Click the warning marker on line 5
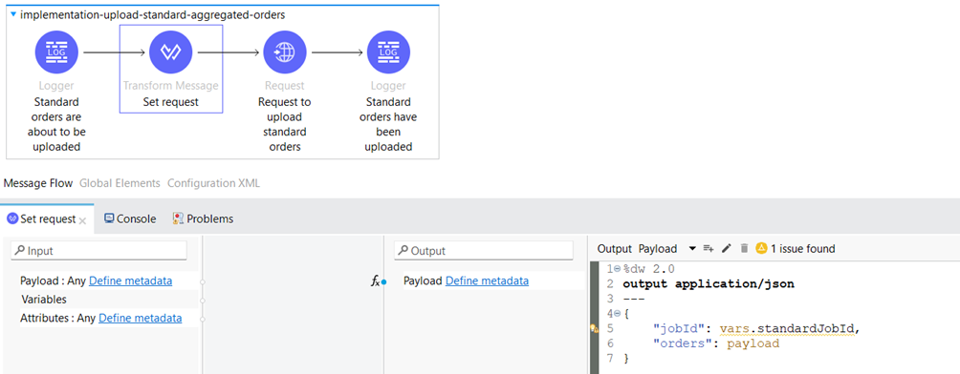The height and width of the screenshot is (374, 960). pyautogui.click(x=594, y=329)
